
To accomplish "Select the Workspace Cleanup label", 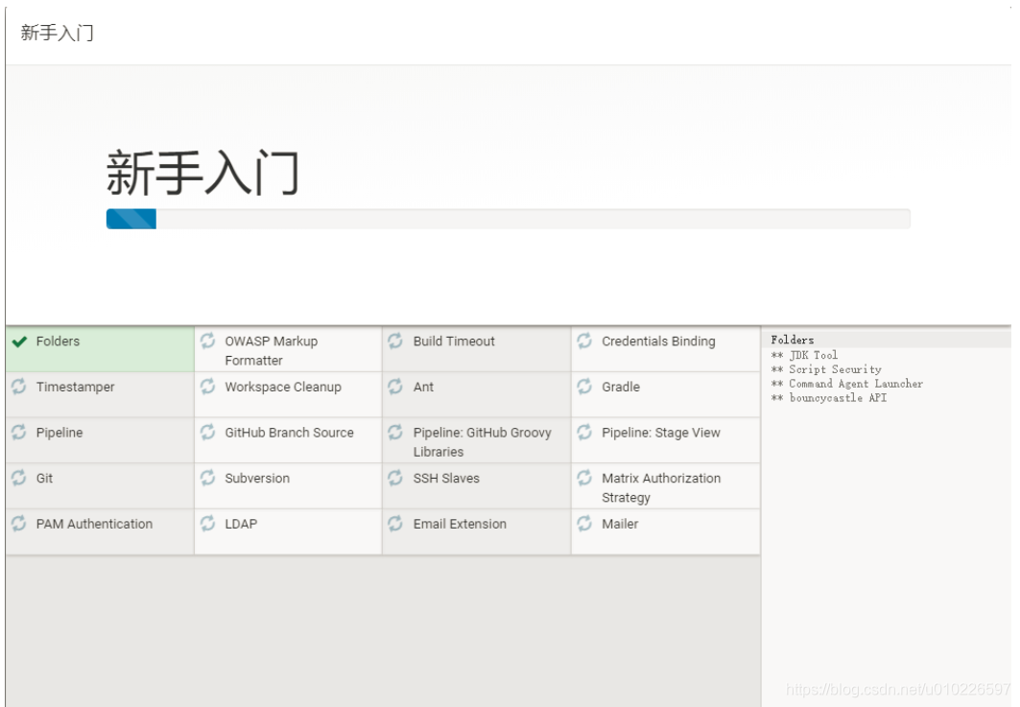I will (x=283, y=387).
